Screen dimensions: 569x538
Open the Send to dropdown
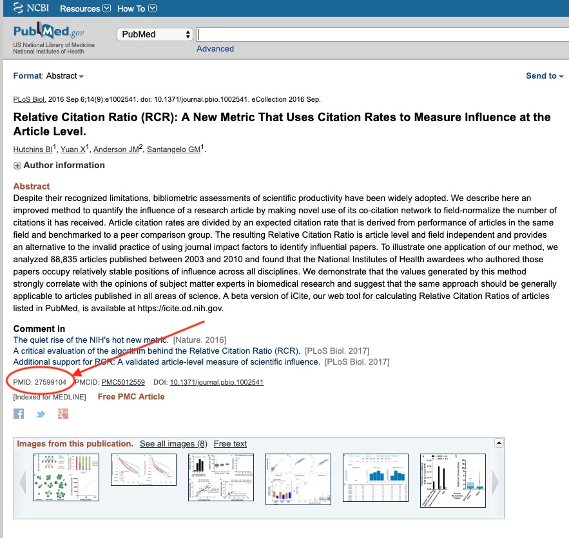point(545,76)
